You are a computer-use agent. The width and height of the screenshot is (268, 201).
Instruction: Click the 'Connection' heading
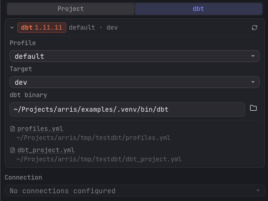[x=23, y=177]
